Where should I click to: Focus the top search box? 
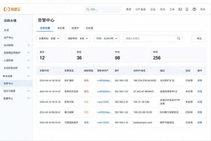[x=103, y=9]
